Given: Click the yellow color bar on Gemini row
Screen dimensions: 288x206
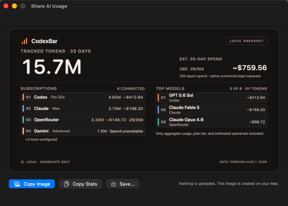Looking at the screenshot, I should (23, 131).
